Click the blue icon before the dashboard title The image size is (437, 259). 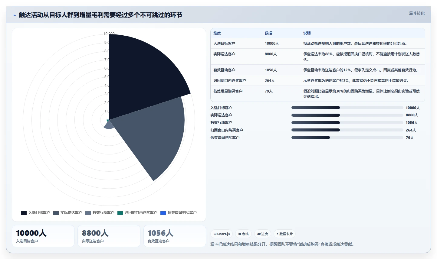[x=14, y=15]
